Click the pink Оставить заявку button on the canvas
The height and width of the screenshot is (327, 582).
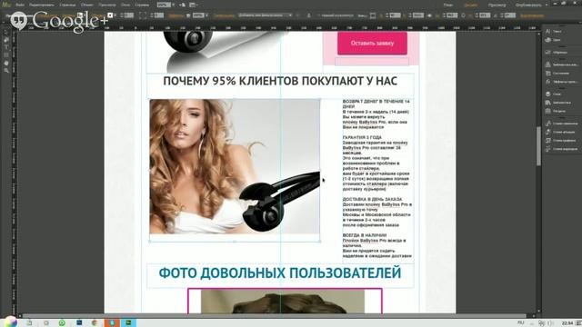coord(372,43)
